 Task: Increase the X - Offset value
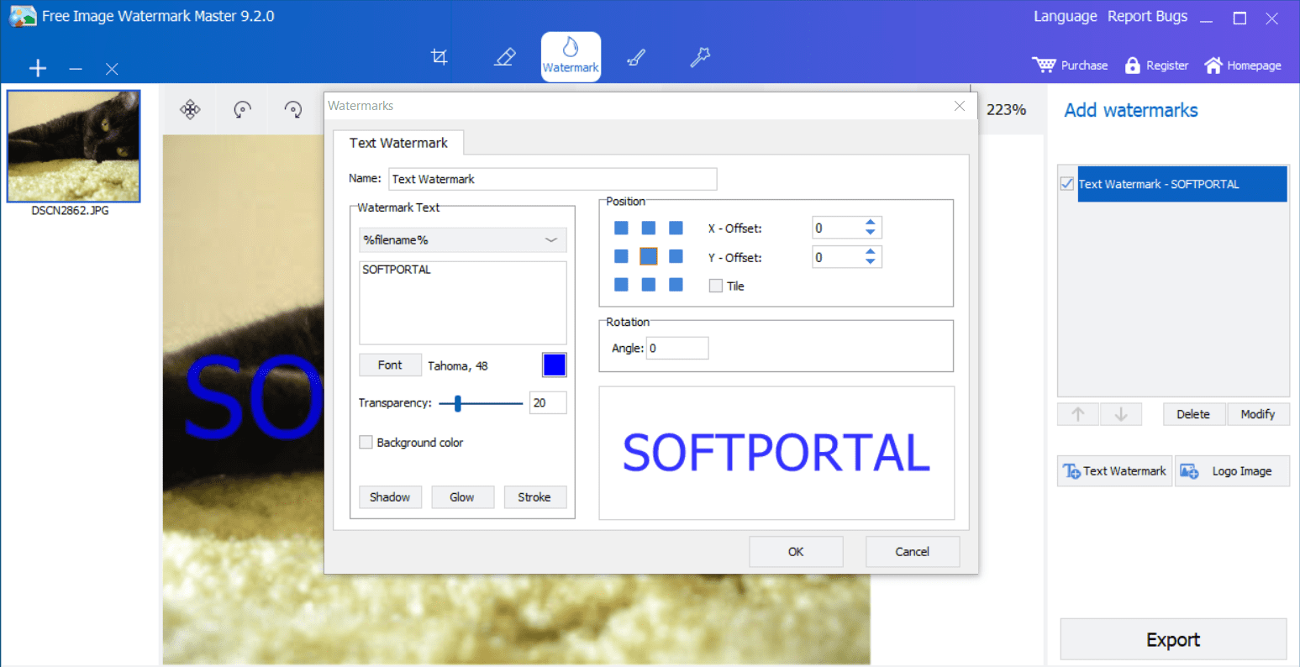pyautogui.click(x=871, y=223)
